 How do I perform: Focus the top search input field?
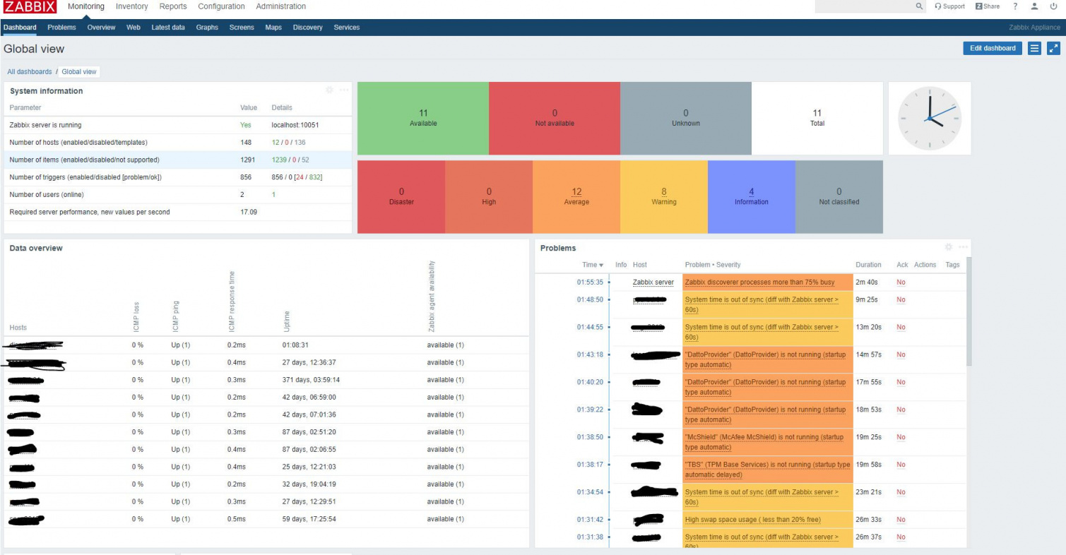pyautogui.click(x=864, y=6)
